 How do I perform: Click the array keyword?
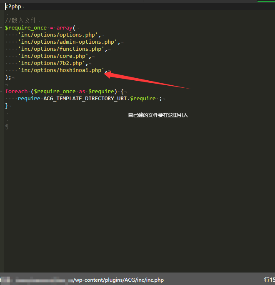click(x=64, y=28)
